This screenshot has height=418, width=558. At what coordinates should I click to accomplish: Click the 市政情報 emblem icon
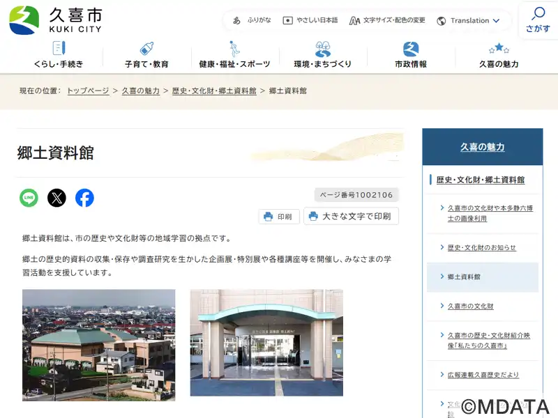[411, 49]
